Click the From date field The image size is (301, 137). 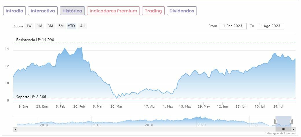click(x=233, y=26)
